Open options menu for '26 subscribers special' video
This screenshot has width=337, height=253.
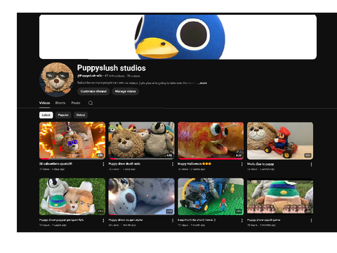(103, 164)
